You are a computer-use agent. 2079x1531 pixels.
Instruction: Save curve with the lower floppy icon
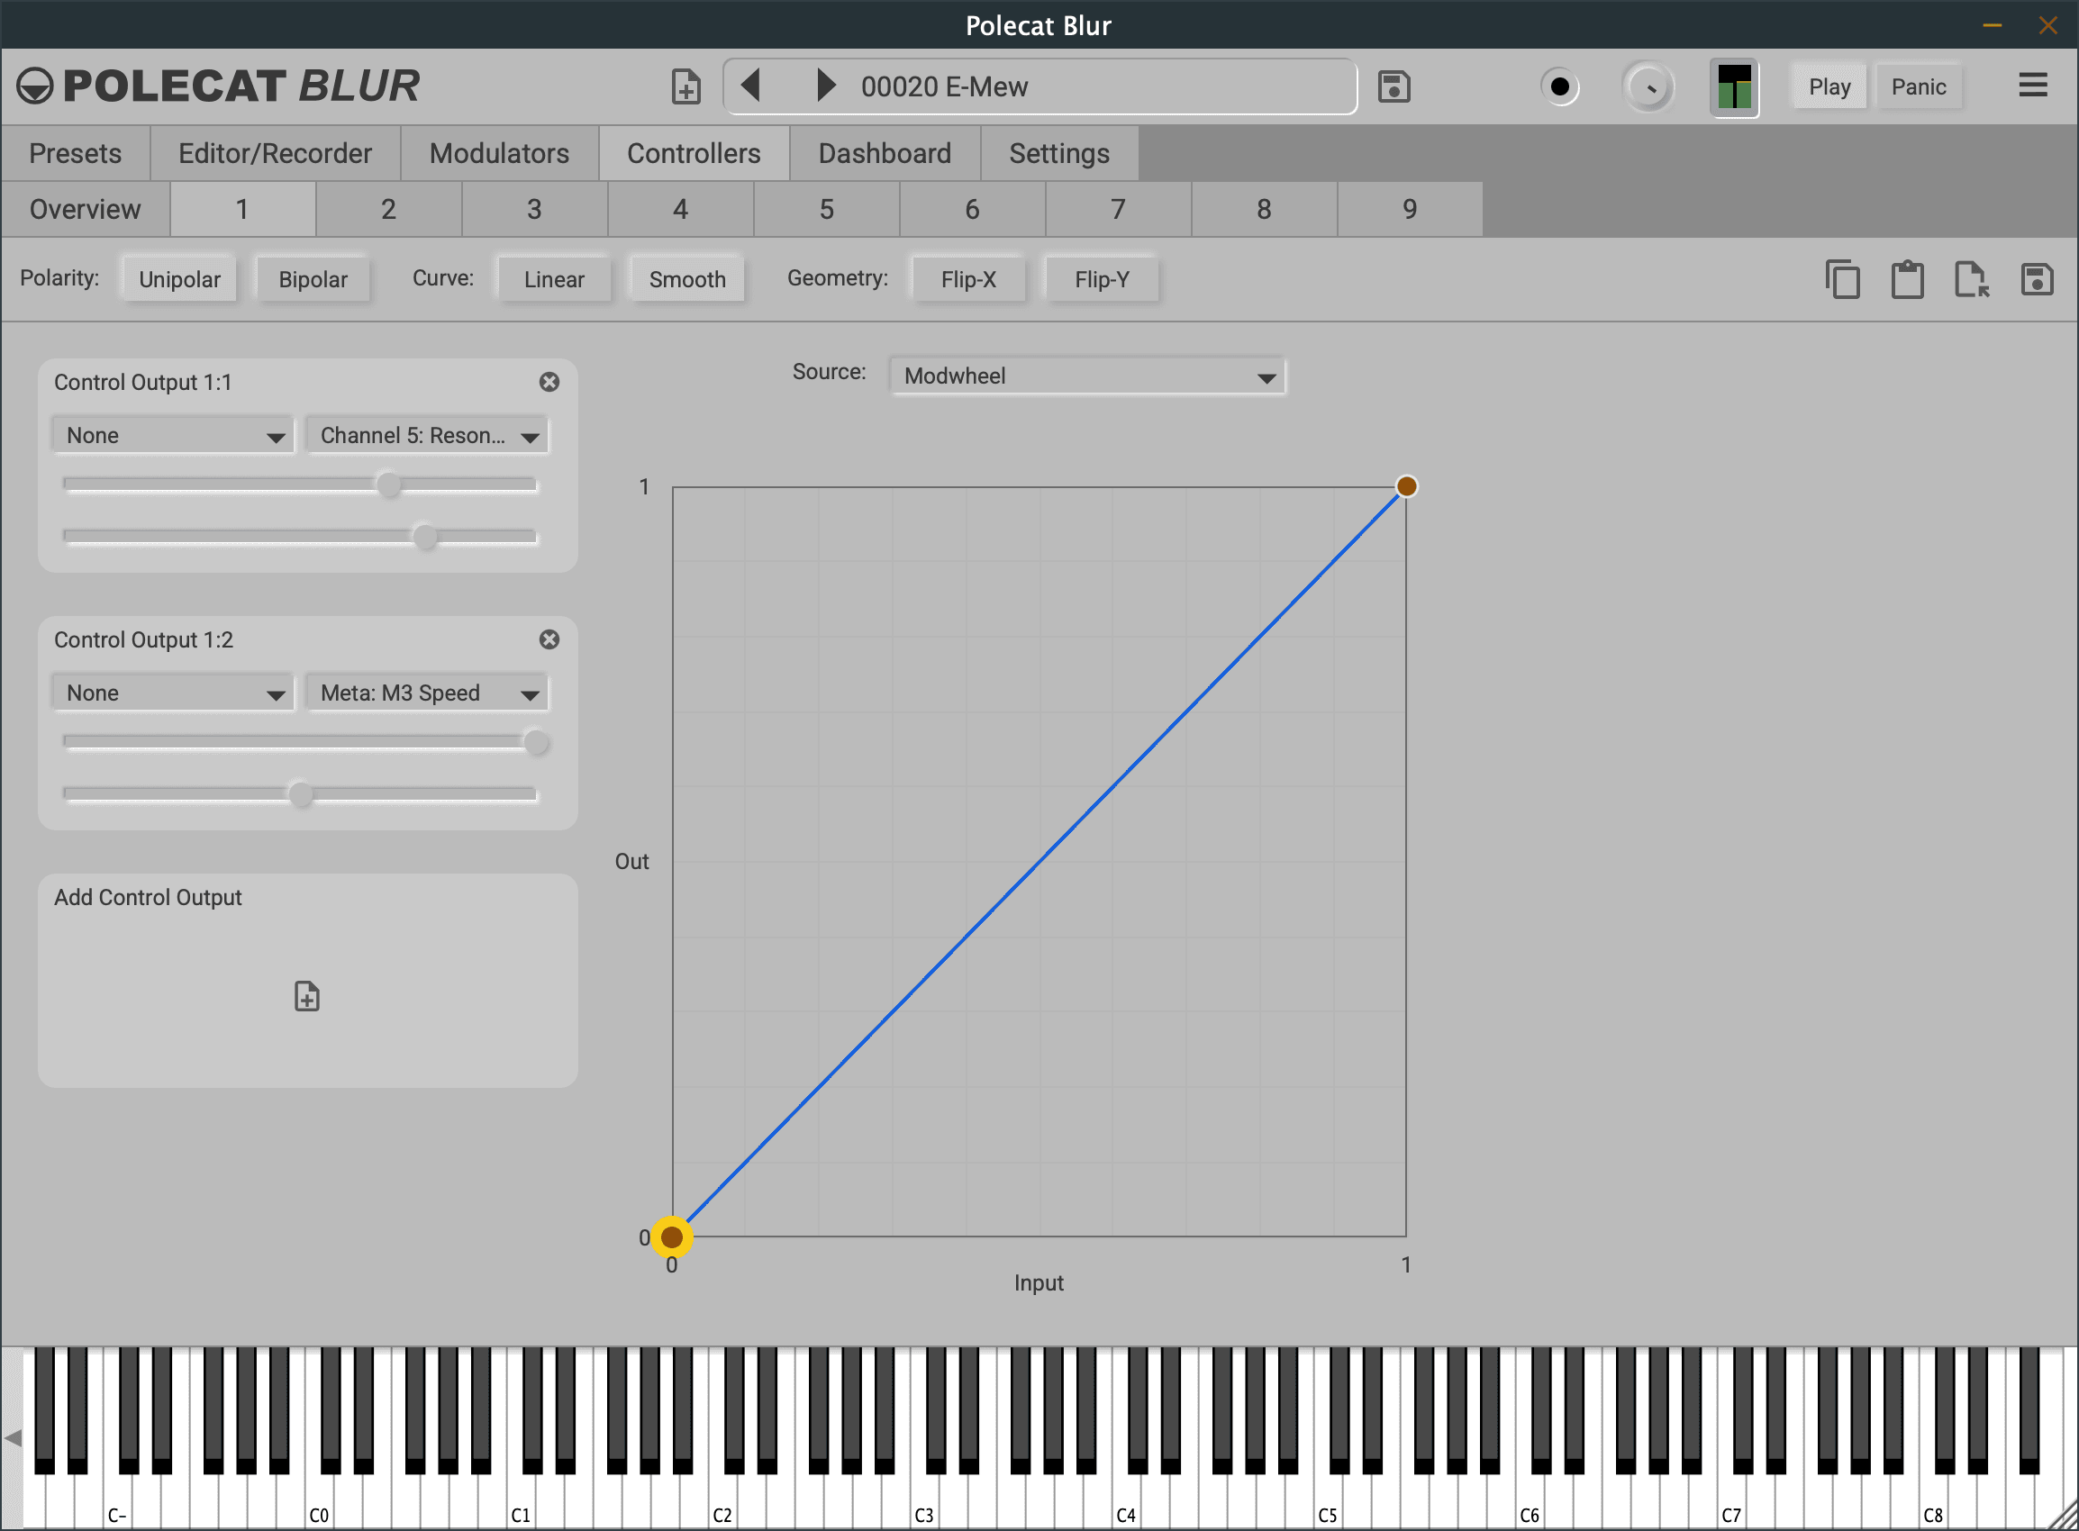coord(2038,279)
